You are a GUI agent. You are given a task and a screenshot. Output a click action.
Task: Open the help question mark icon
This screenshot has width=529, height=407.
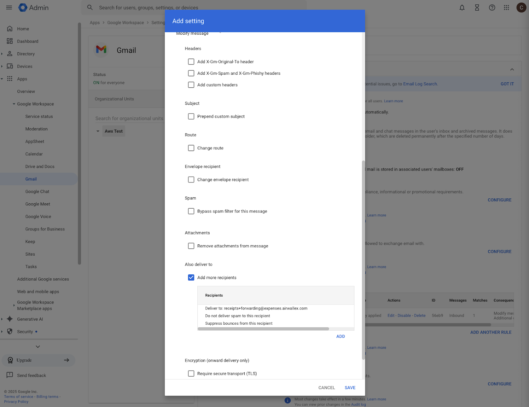(x=492, y=7)
